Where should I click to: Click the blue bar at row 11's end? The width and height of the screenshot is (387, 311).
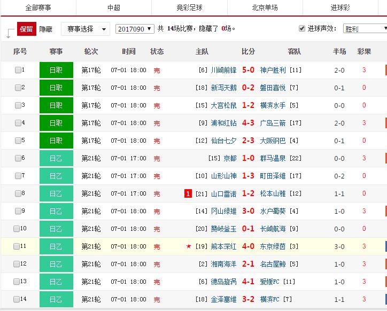pos(385,246)
